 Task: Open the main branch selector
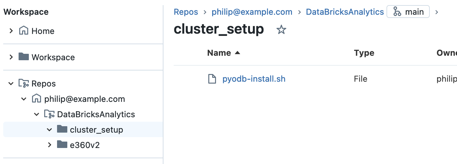pyautogui.click(x=408, y=12)
